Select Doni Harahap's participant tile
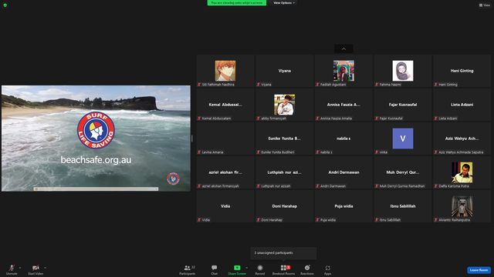The width and height of the screenshot is (494, 277). pos(285,207)
